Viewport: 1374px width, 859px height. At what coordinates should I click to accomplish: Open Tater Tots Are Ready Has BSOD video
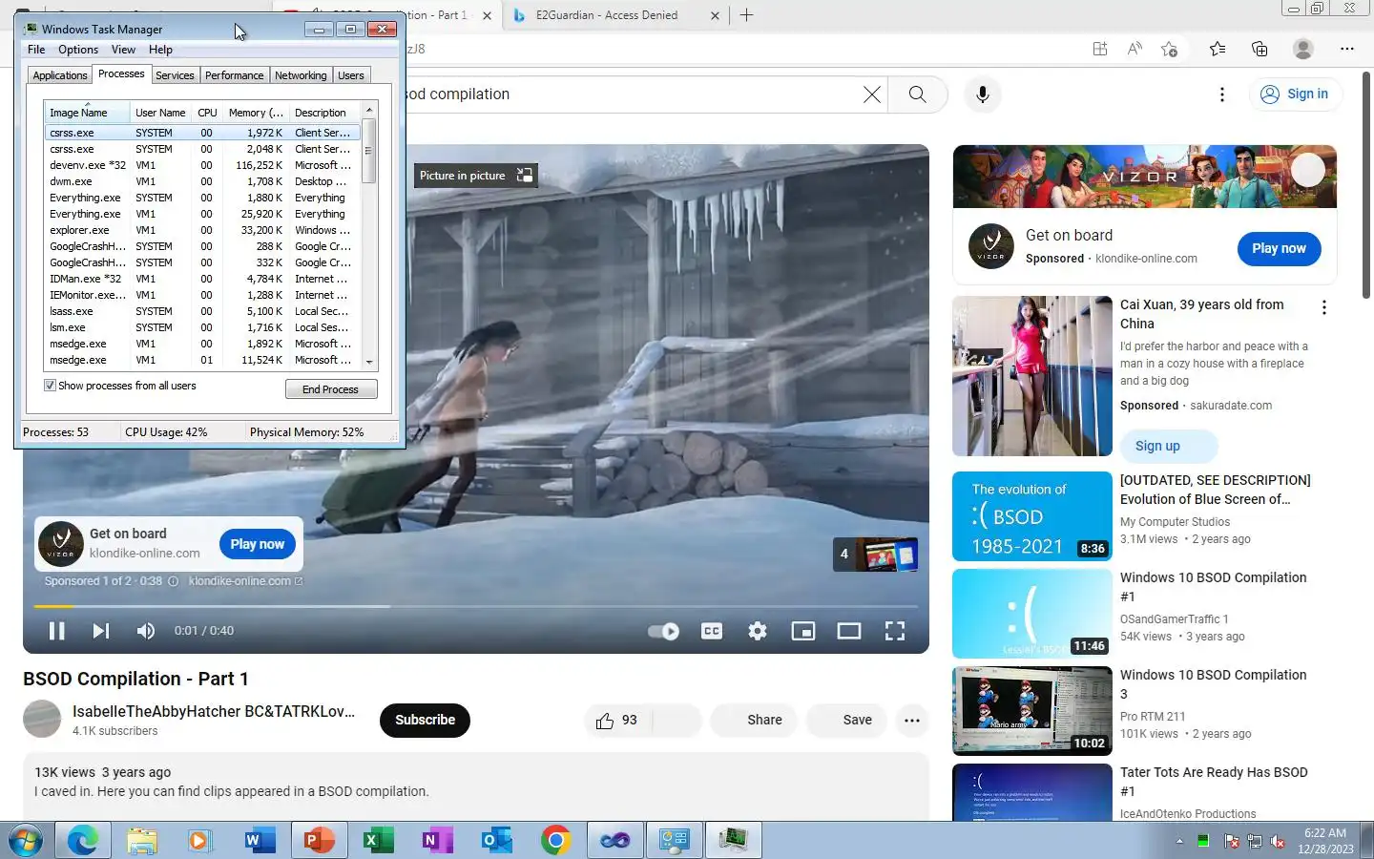[1032, 792]
